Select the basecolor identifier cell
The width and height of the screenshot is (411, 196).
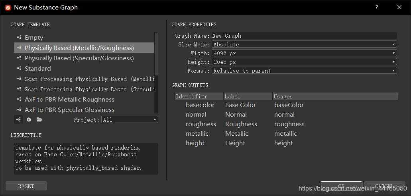coord(200,105)
